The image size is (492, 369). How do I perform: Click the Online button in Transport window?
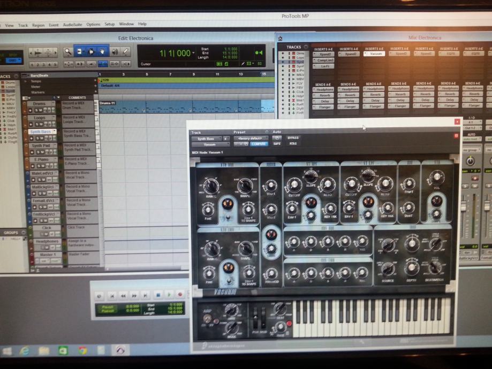tap(99, 295)
